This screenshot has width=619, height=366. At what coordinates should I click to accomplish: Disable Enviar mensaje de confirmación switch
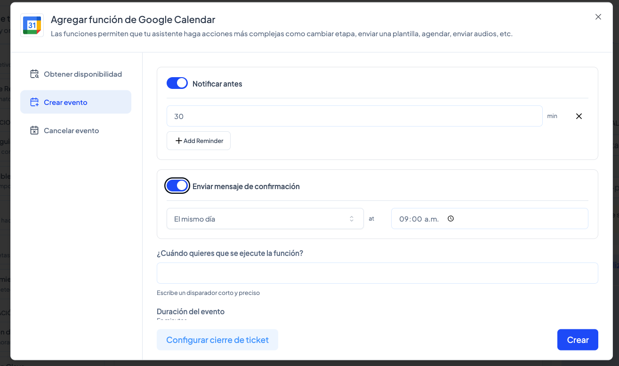(x=177, y=186)
